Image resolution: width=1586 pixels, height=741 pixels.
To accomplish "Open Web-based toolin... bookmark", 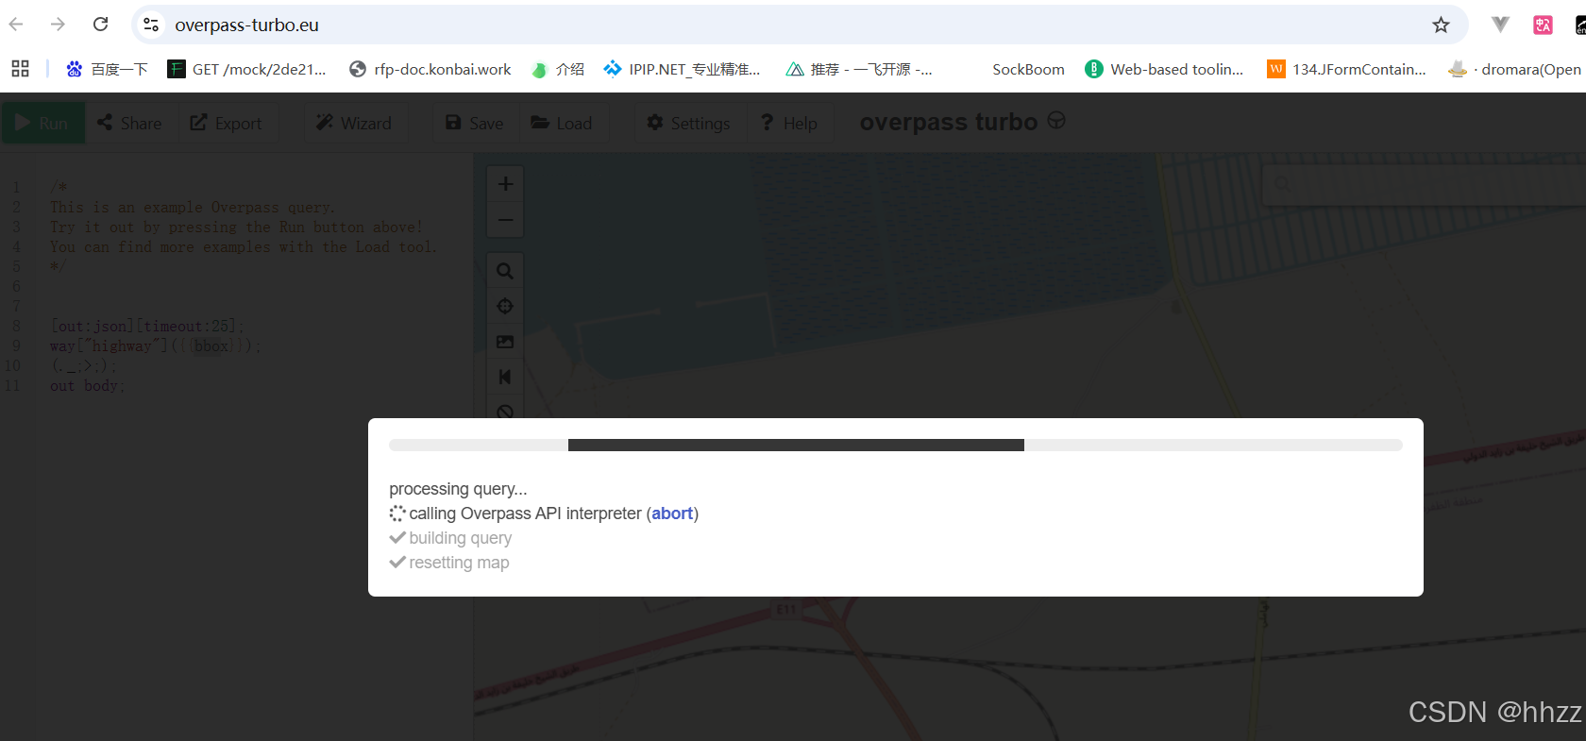I will pyautogui.click(x=1164, y=69).
